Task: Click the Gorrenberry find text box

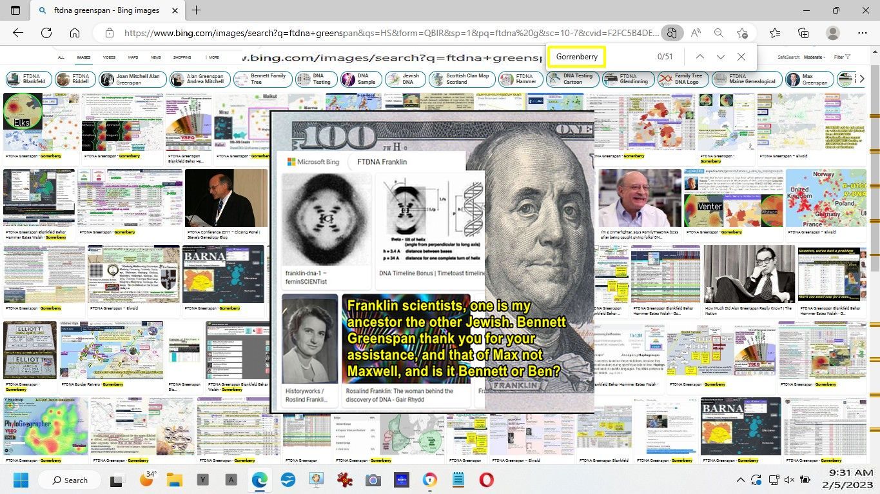Action: (577, 57)
